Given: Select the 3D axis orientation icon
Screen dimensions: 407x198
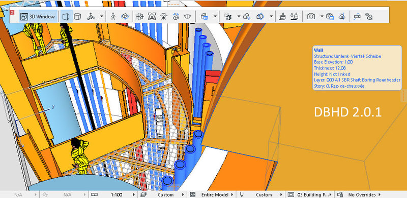Looking at the screenshot, I should tap(91, 17).
